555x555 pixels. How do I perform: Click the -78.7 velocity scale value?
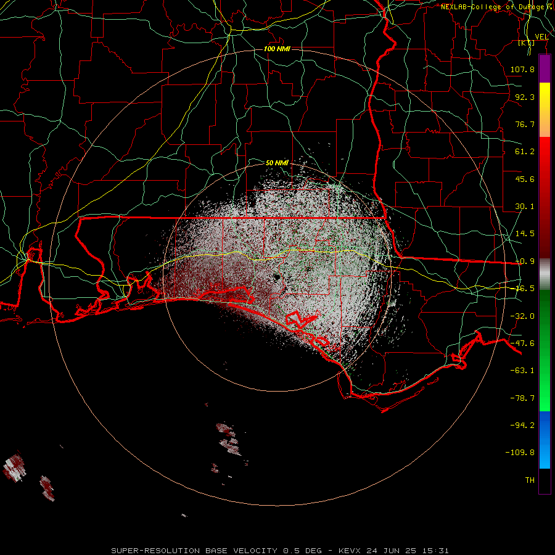(x=522, y=398)
